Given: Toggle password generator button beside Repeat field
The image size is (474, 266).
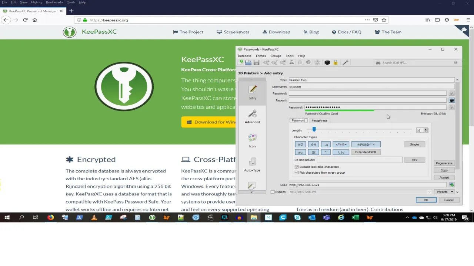Looking at the screenshot, I should (x=452, y=100).
